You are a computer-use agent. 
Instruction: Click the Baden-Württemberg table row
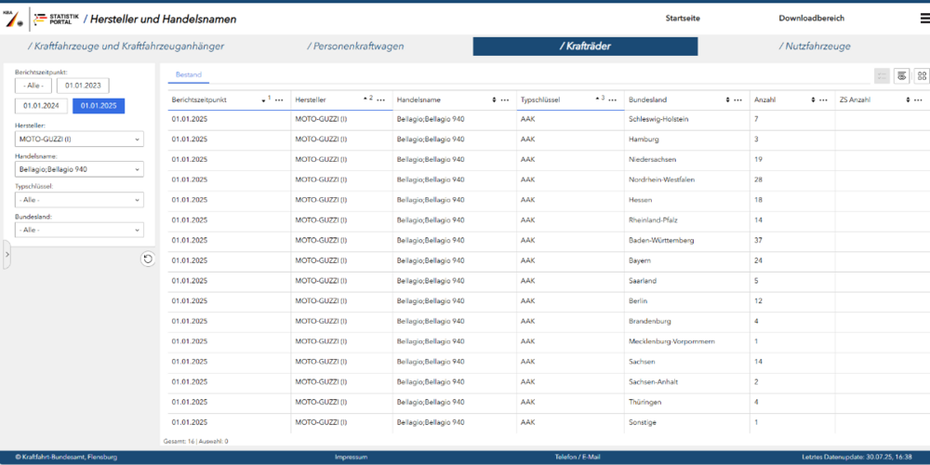[x=549, y=240]
